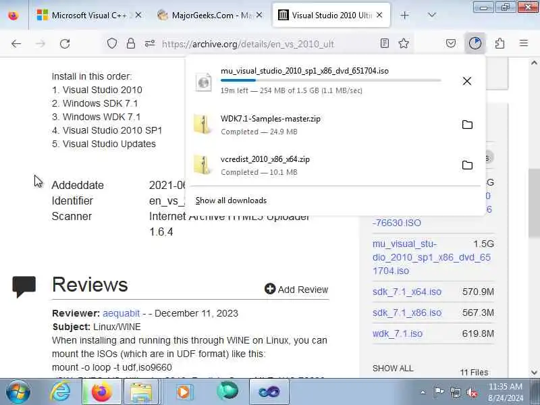This screenshot has height=405, width=540.
Task: Click Firefox taskbar button
Action: click(x=101, y=392)
